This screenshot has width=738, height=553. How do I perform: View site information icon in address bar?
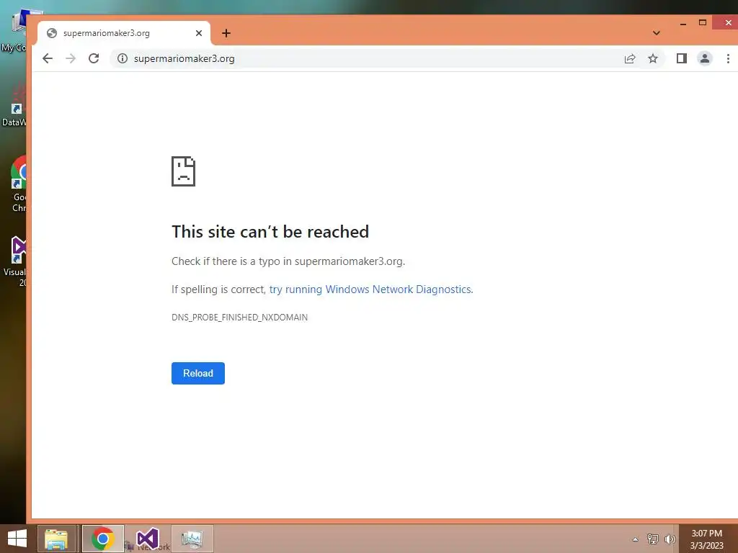point(123,58)
